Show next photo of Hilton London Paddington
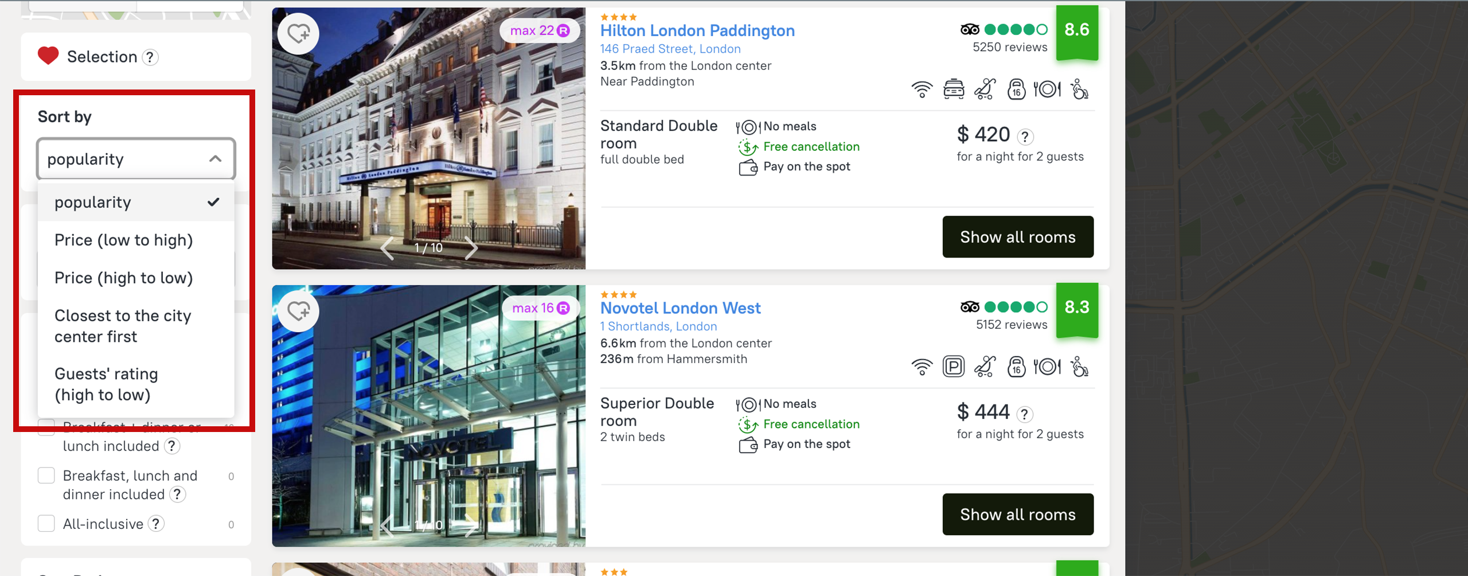The height and width of the screenshot is (576, 1468). (x=471, y=248)
